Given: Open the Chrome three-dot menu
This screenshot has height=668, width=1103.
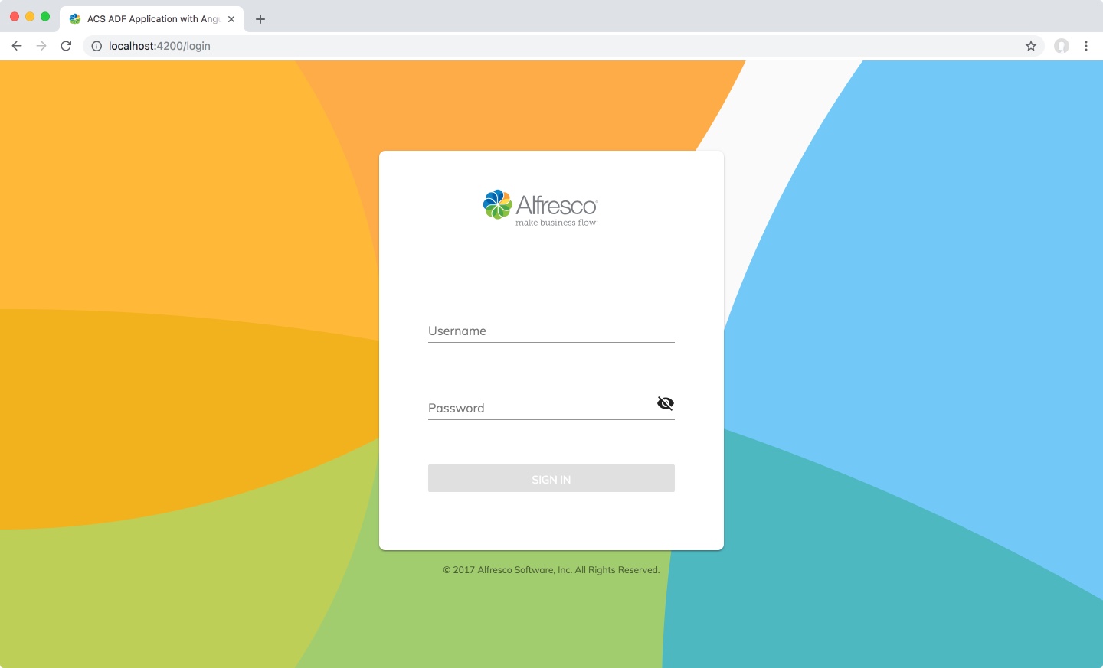Looking at the screenshot, I should (1086, 46).
